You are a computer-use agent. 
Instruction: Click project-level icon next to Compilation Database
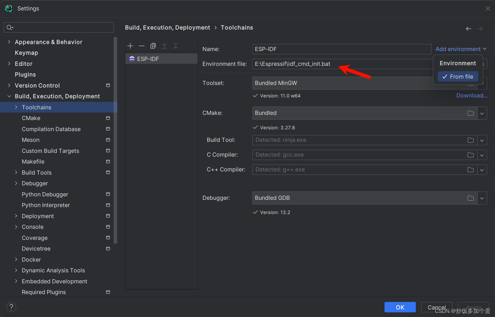108,129
